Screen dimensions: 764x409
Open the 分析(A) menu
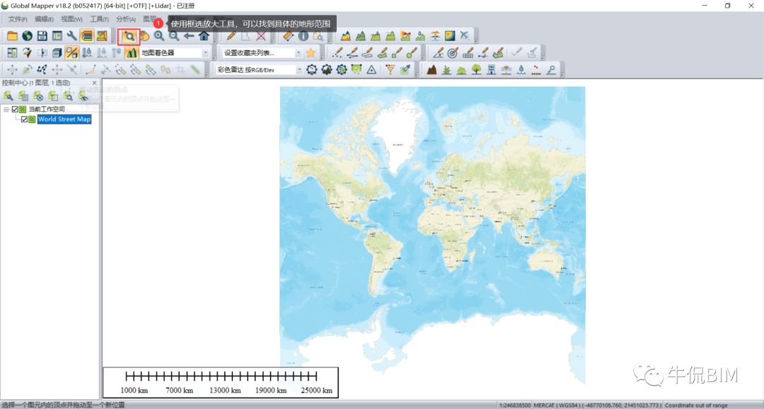pyautogui.click(x=126, y=19)
